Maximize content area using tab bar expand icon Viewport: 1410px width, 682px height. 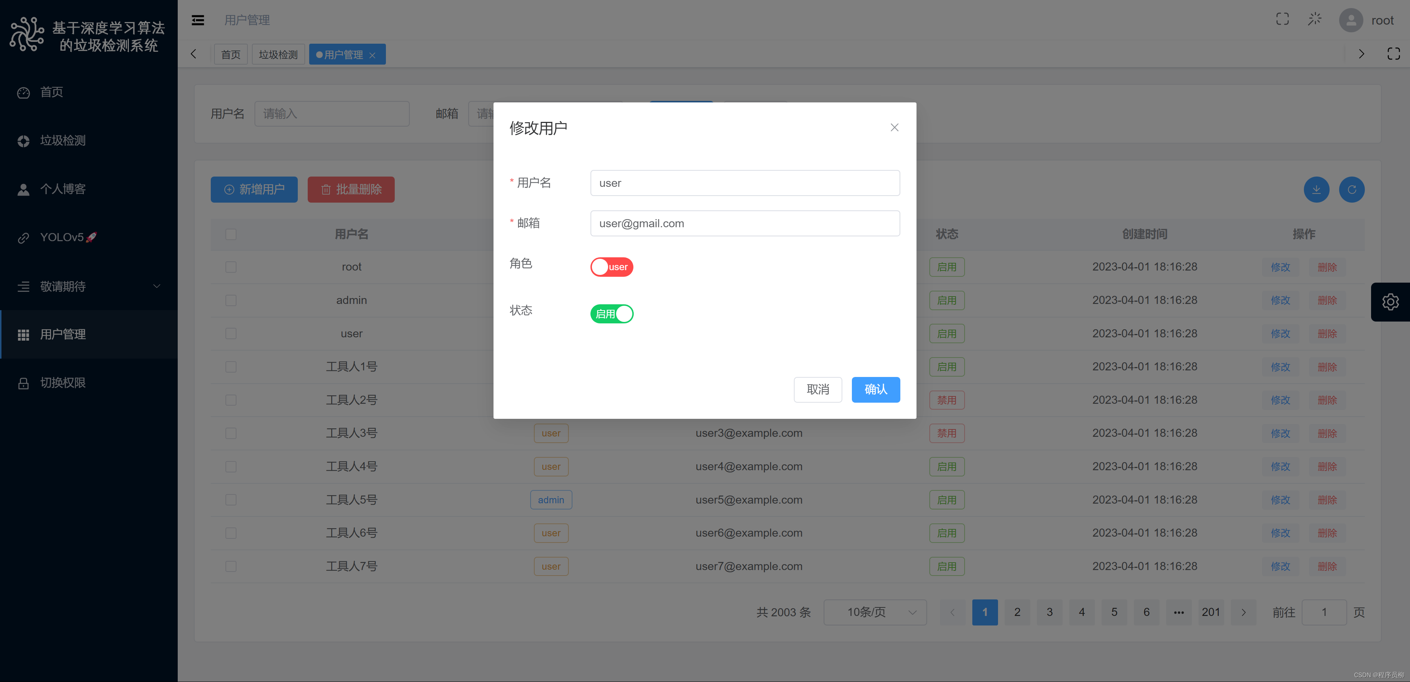tap(1393, 54)
